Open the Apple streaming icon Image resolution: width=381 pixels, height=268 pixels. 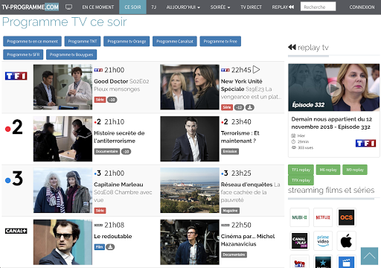(346, 240)
